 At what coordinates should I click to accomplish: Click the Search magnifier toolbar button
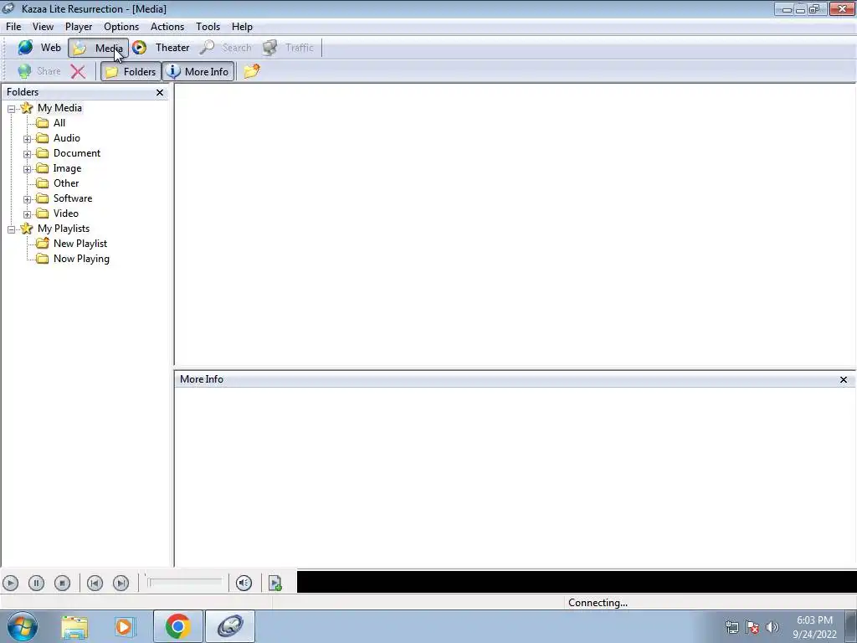tap(226, 48)
